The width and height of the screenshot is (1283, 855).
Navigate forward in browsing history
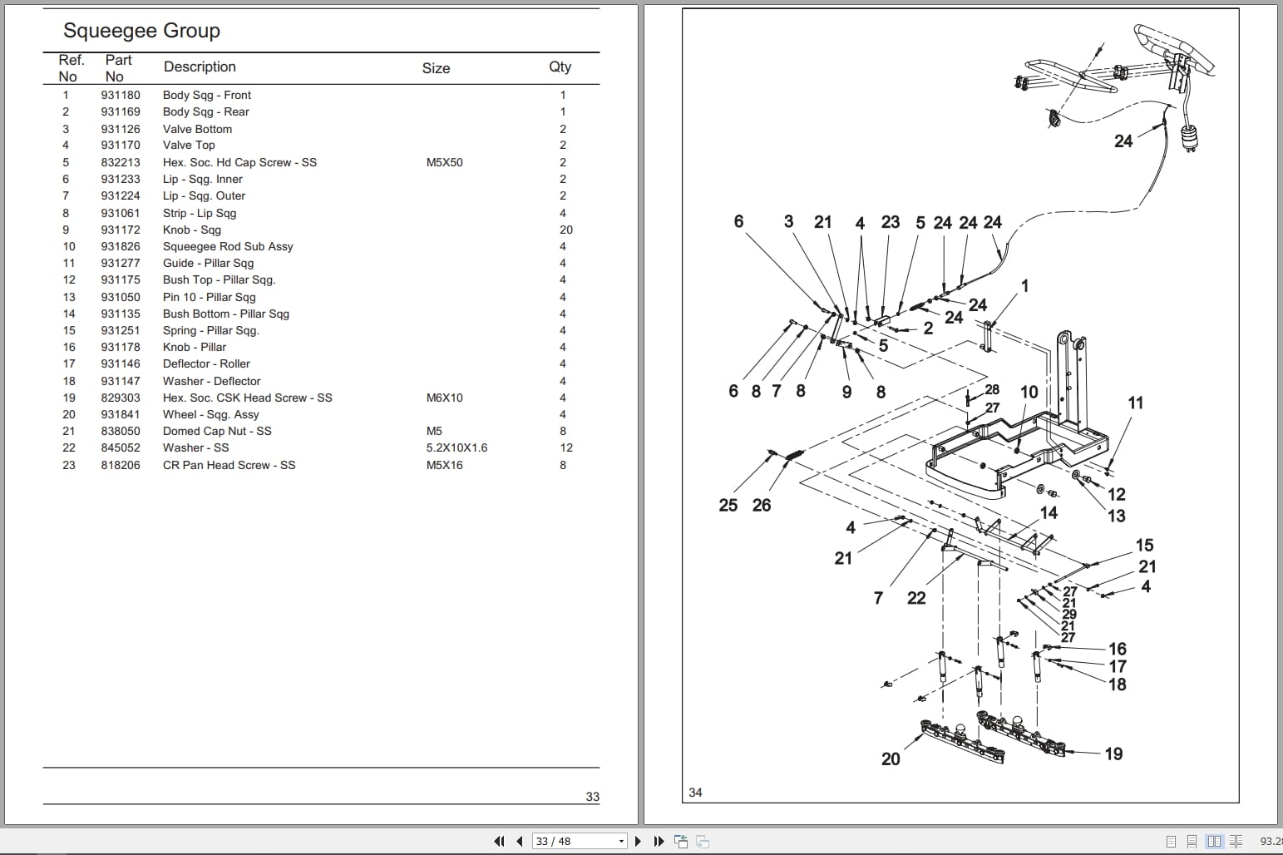pos(703,841)
